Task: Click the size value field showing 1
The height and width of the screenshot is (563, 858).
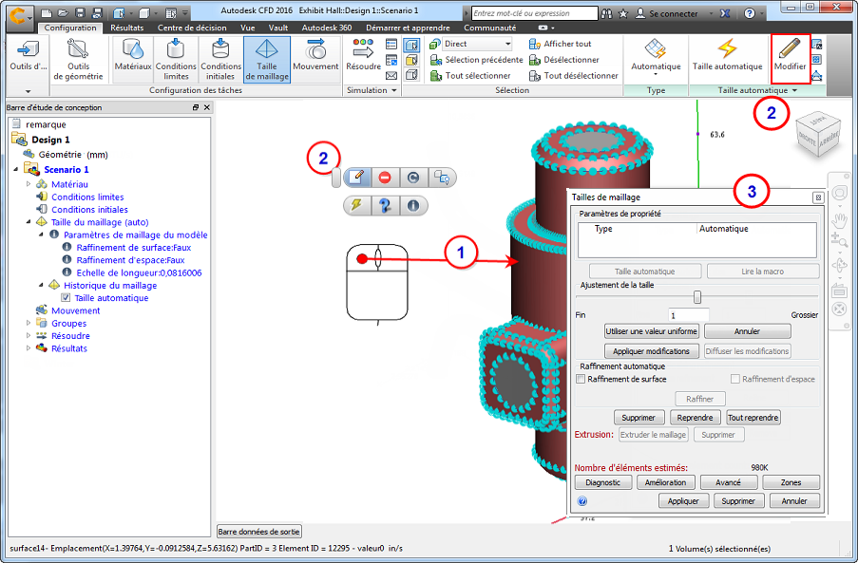Action: tap(688, 315)
